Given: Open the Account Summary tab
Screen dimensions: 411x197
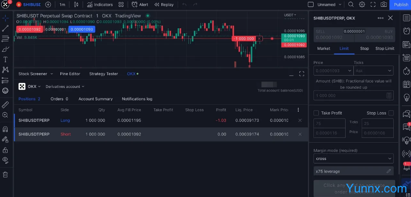Looking at the screenshot, I should coord(96,99).
